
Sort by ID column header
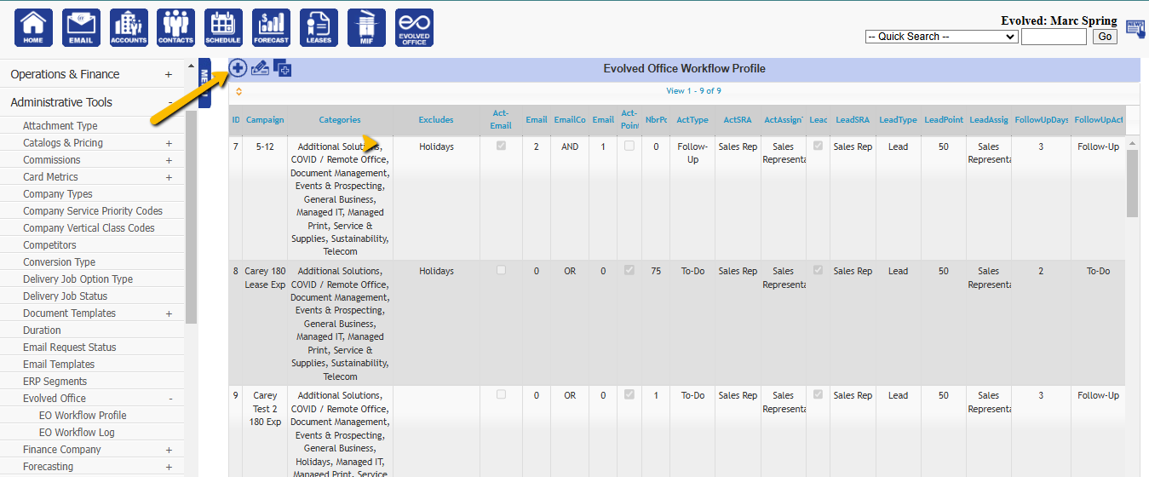point(236,120)
